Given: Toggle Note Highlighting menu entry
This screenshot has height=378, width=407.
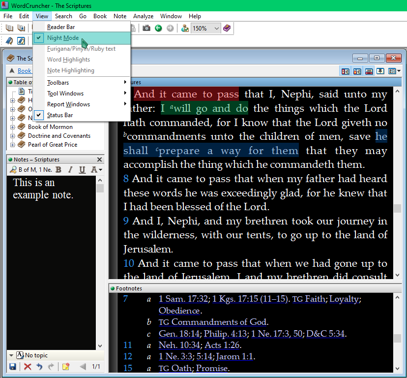Looking at the screenshot, I should 82,70.
